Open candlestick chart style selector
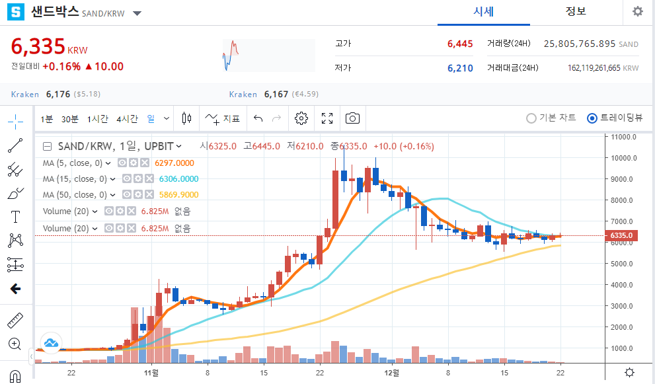The image size is (655, 384). (x=187, y=119)
